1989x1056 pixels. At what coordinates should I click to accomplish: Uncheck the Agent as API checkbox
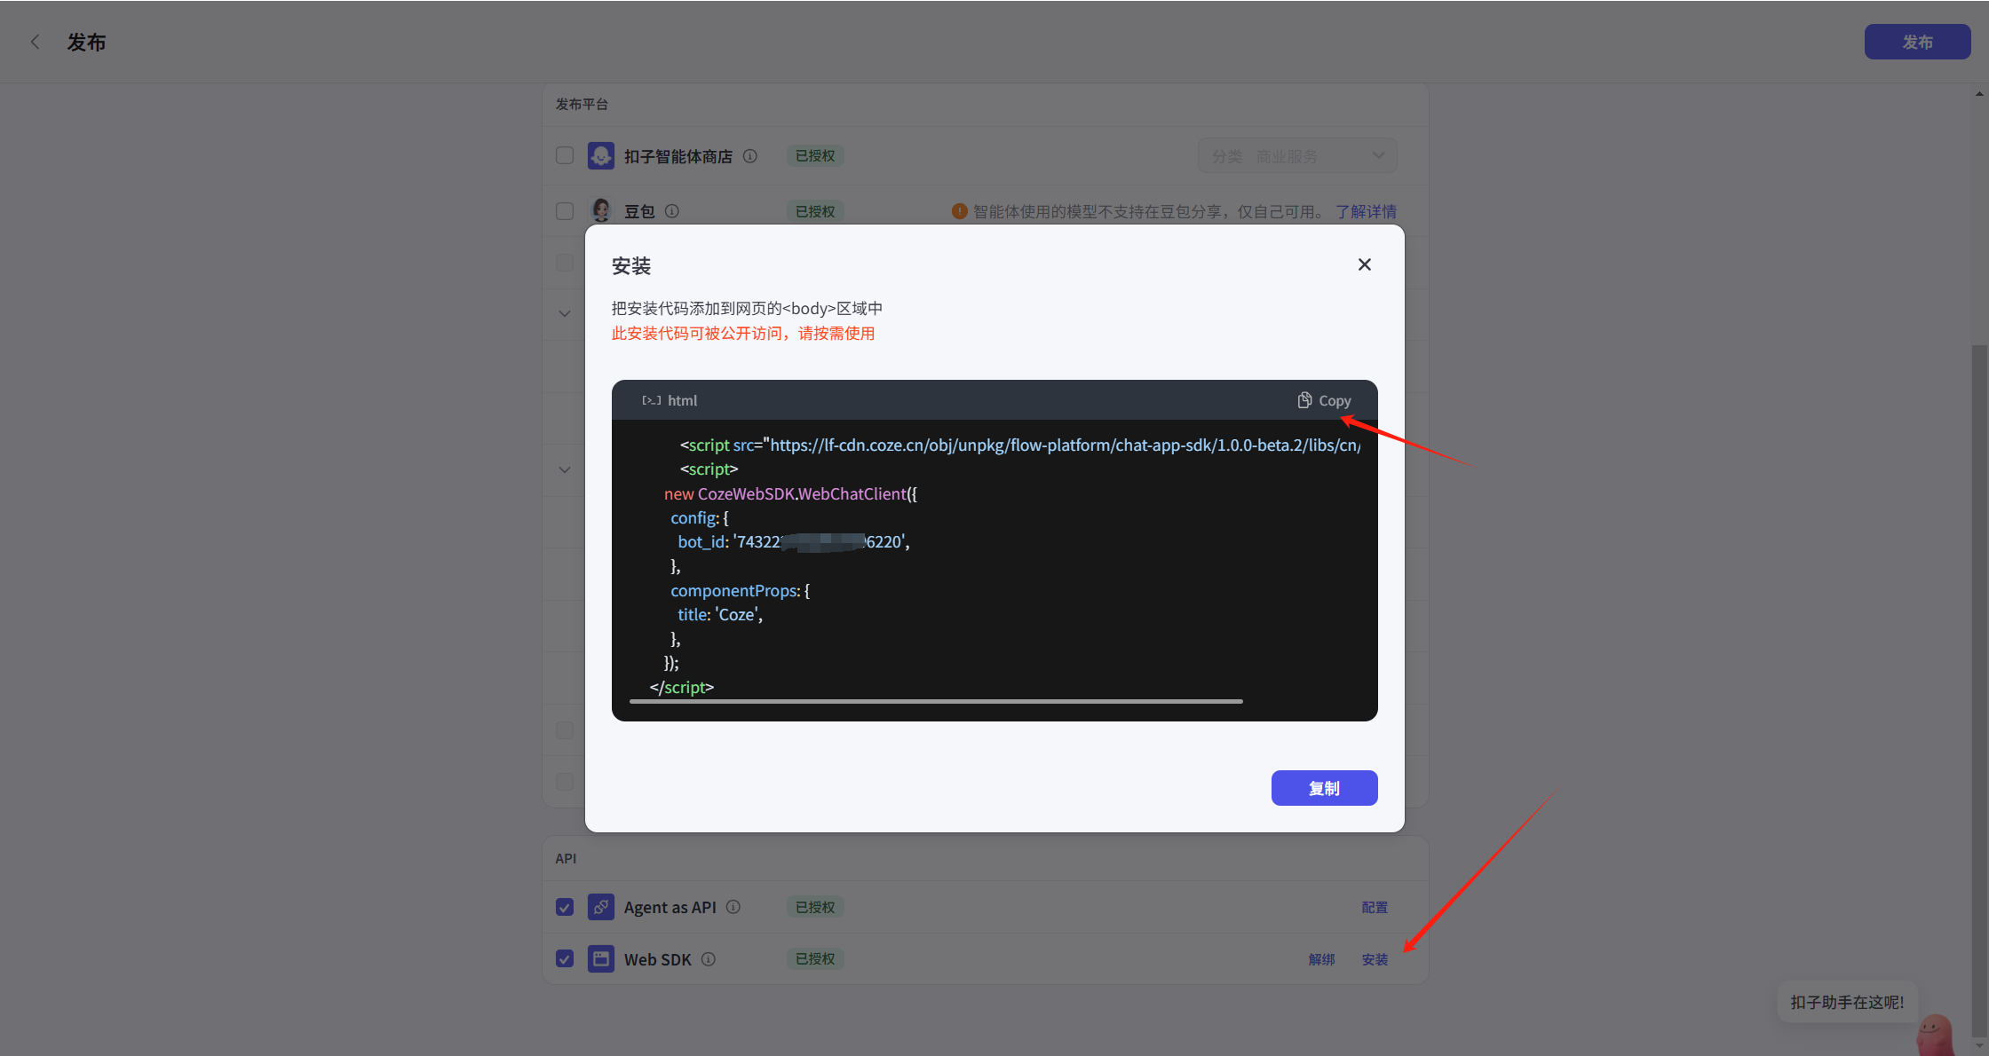tap(565, 907)
